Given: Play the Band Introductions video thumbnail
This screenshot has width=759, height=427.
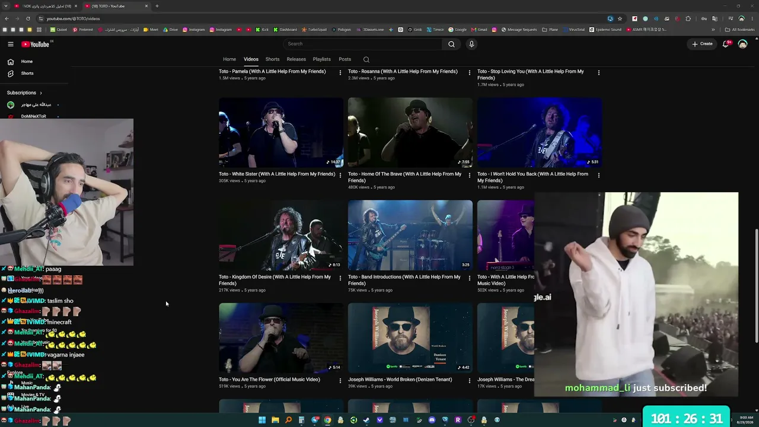Looking at the screenshot, I should pos(410,235).
